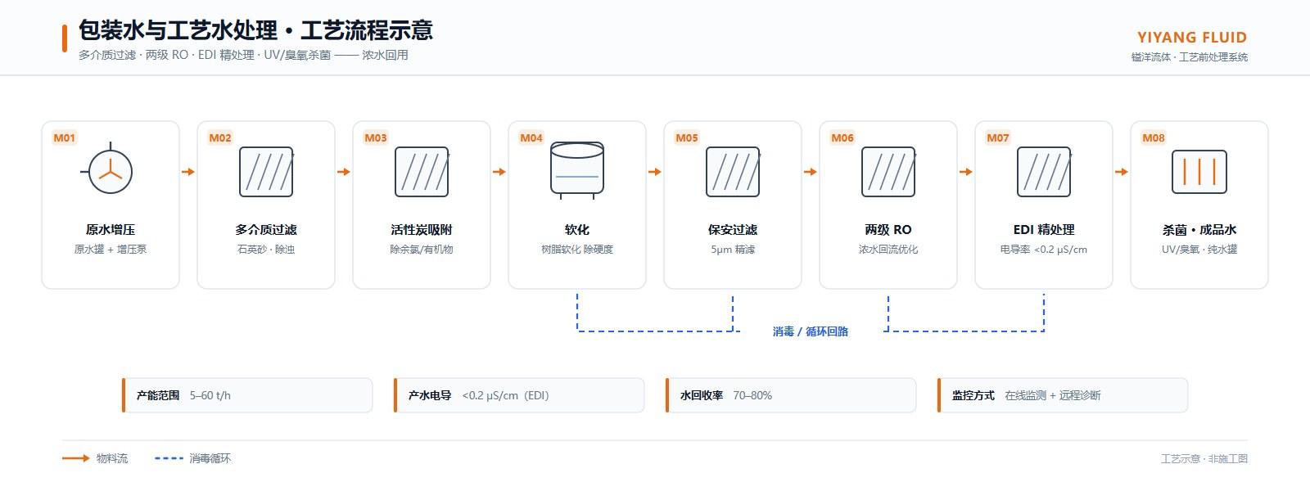The height and width of the screenshot is (491, 1310).
Task: Click the 产水电导 <0.2 μS/cm spec card
Action: [x=519, y=395]
